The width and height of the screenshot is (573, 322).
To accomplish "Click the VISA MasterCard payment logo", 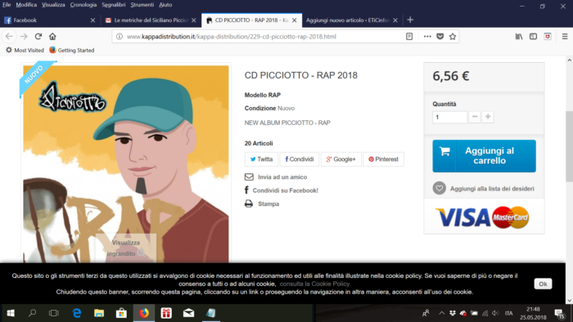I will [482, 217].
